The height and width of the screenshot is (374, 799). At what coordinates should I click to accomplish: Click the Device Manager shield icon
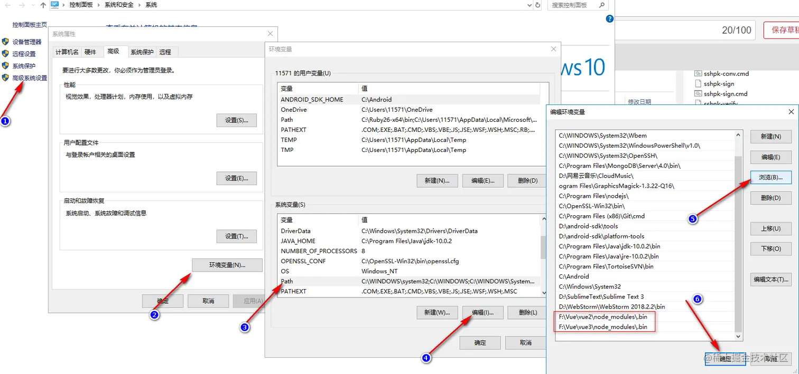5,42
